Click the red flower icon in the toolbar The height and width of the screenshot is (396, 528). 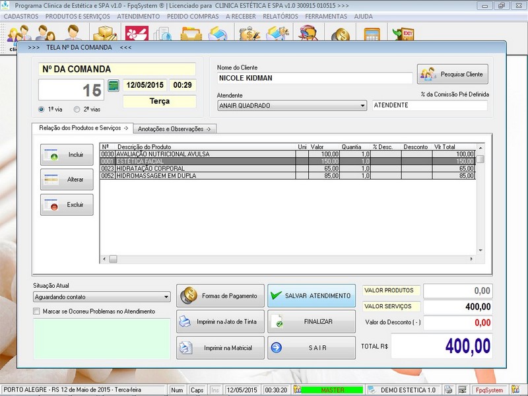[134, 34]
